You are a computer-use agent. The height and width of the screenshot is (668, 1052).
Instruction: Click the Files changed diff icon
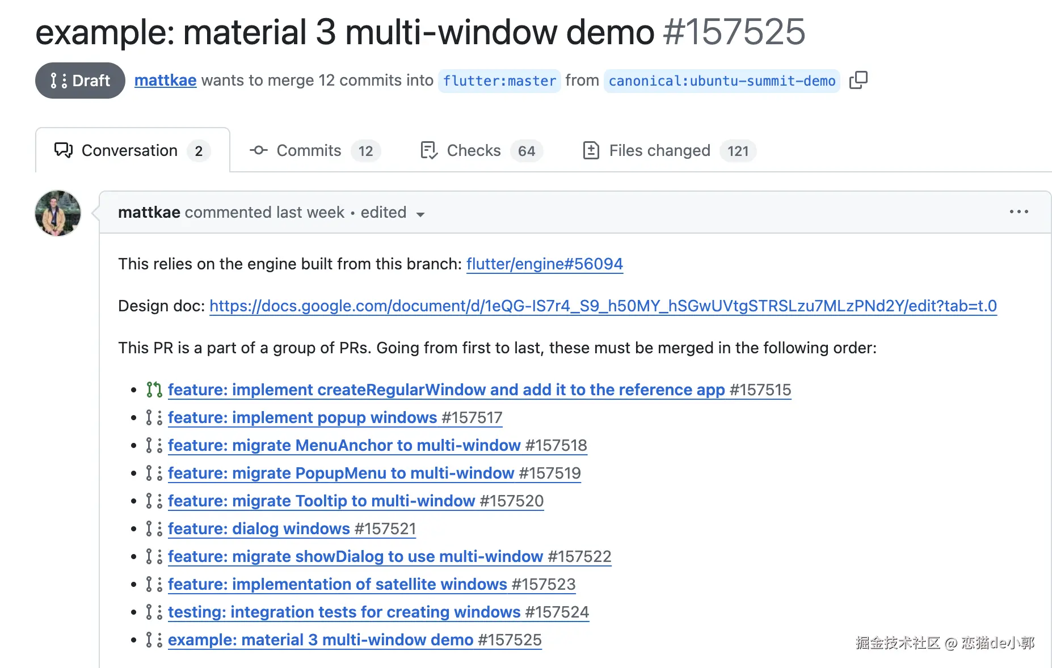pyautogui.click(x=591, y=150)
